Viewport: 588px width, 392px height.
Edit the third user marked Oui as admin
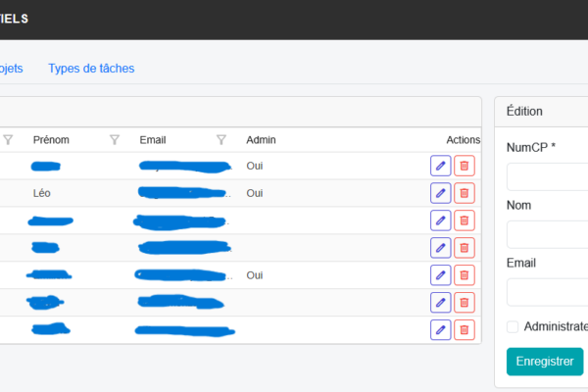[440, 275]
